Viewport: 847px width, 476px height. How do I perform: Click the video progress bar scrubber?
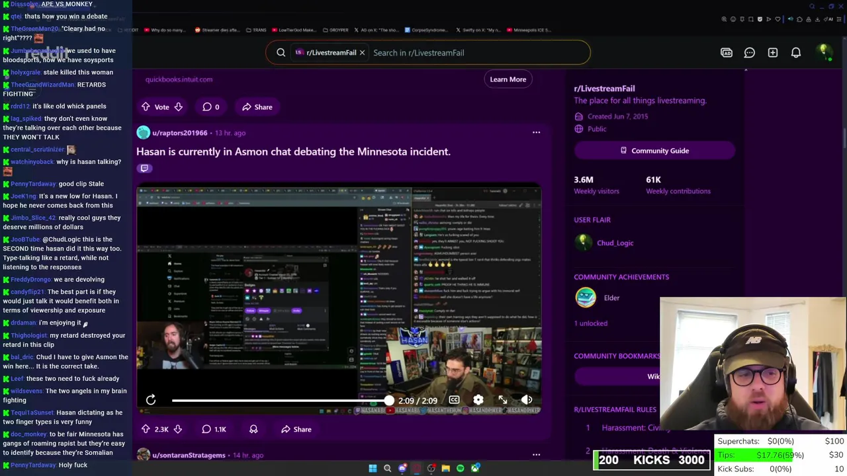click(x=388, y=400)
